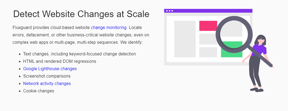
Task: Open the Google Lighthouse changes link
Action: point(50,69)
